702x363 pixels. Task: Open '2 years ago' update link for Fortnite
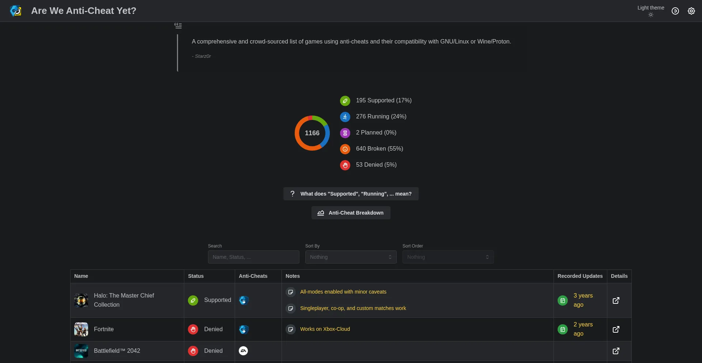[583, 329]
